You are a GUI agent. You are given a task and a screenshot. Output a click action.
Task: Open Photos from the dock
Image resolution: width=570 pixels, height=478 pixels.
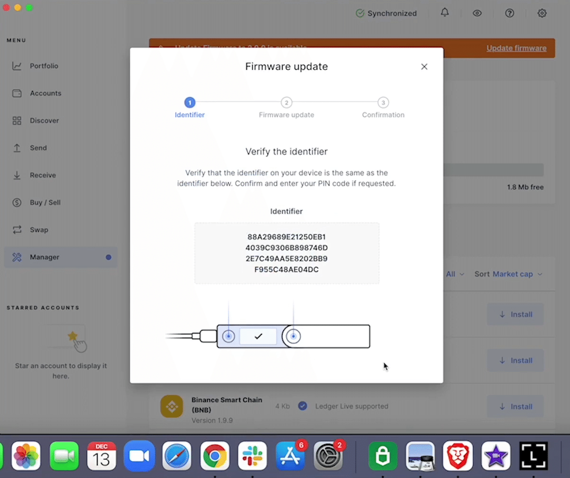(x=26, y=456)
